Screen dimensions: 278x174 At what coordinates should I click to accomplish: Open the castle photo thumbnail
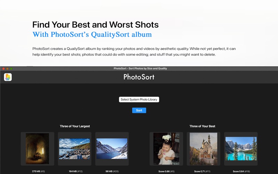[x=203, y=149]
